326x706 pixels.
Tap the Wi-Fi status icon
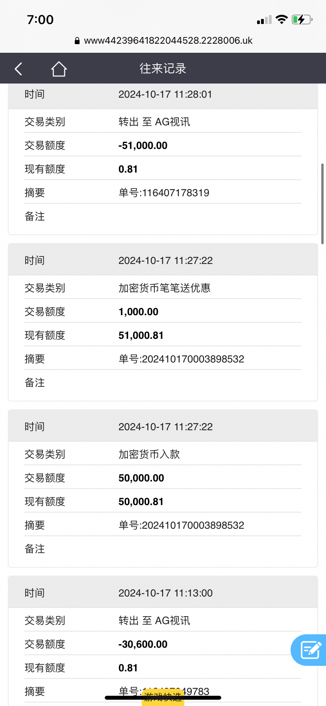(282, 19)
